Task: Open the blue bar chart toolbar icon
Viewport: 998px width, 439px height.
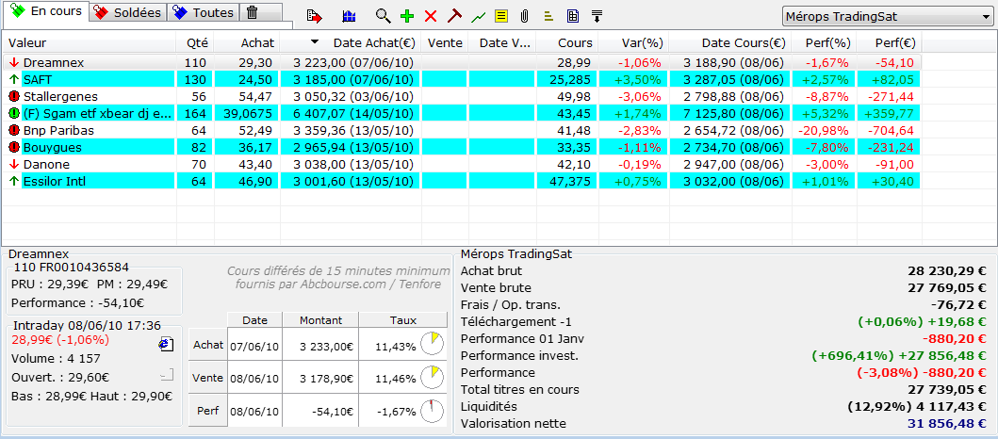Action: 348,17
